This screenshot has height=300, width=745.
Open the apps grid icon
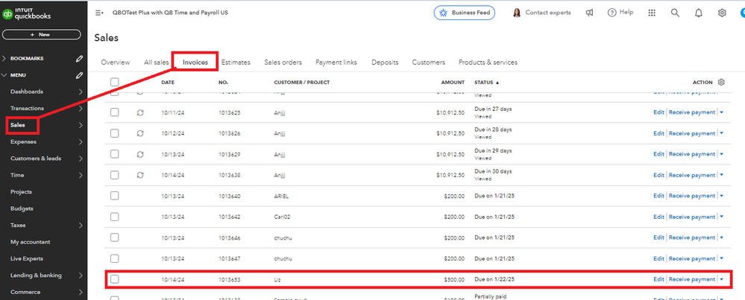pyautogui.click(x=652, y=13)
